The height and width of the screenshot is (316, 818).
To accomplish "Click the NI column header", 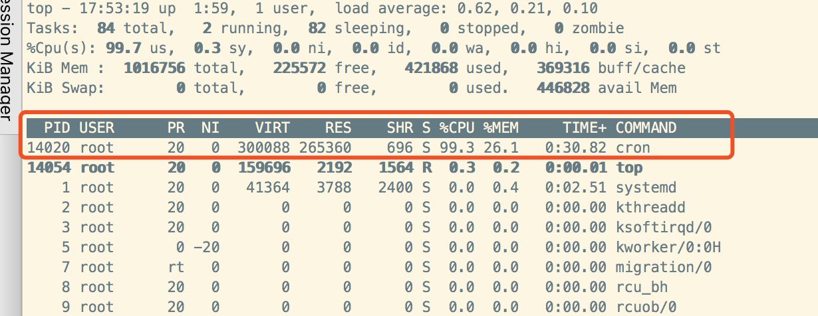I will pyautogui.click(x=211, y=127).
